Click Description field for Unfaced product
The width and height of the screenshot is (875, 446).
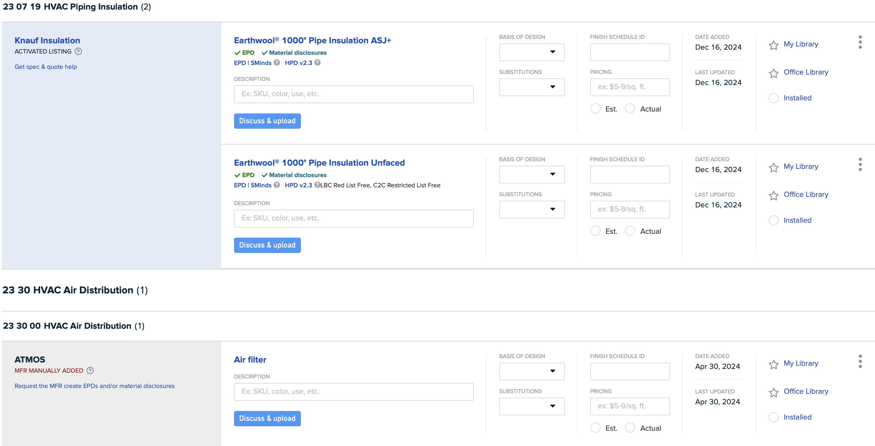point(354,218)
